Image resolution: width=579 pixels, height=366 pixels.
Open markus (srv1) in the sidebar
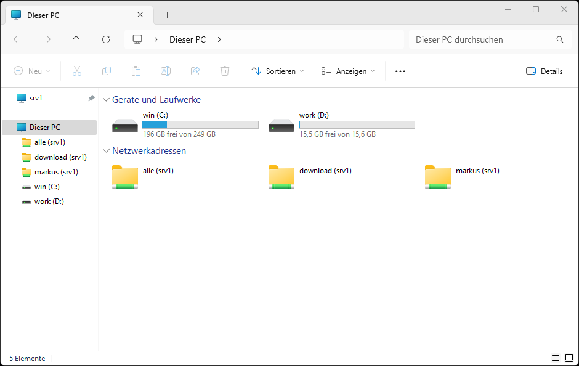[49, 172]
